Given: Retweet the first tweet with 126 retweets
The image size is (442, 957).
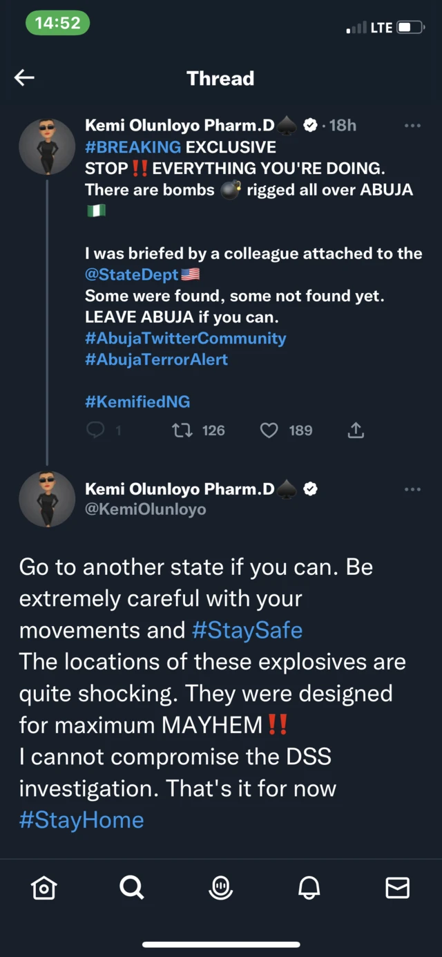Looking at the screenshot, I should click(182, 430).
